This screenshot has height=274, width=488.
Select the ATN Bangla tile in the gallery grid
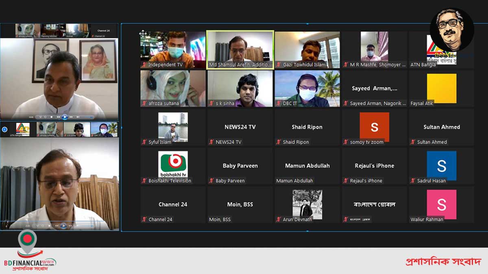coord(442,50)
